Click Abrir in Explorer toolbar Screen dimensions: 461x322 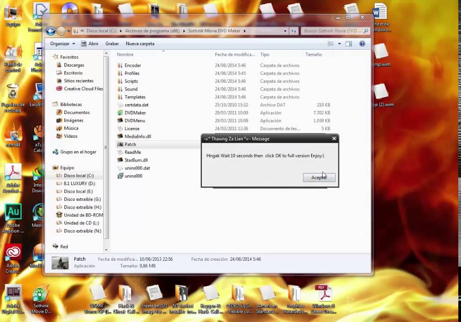pyautogui.click(x=90, y=43)
